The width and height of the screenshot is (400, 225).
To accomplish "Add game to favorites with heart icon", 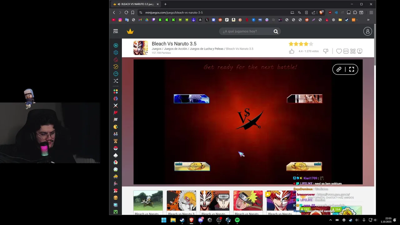I will tap(339, 51).
